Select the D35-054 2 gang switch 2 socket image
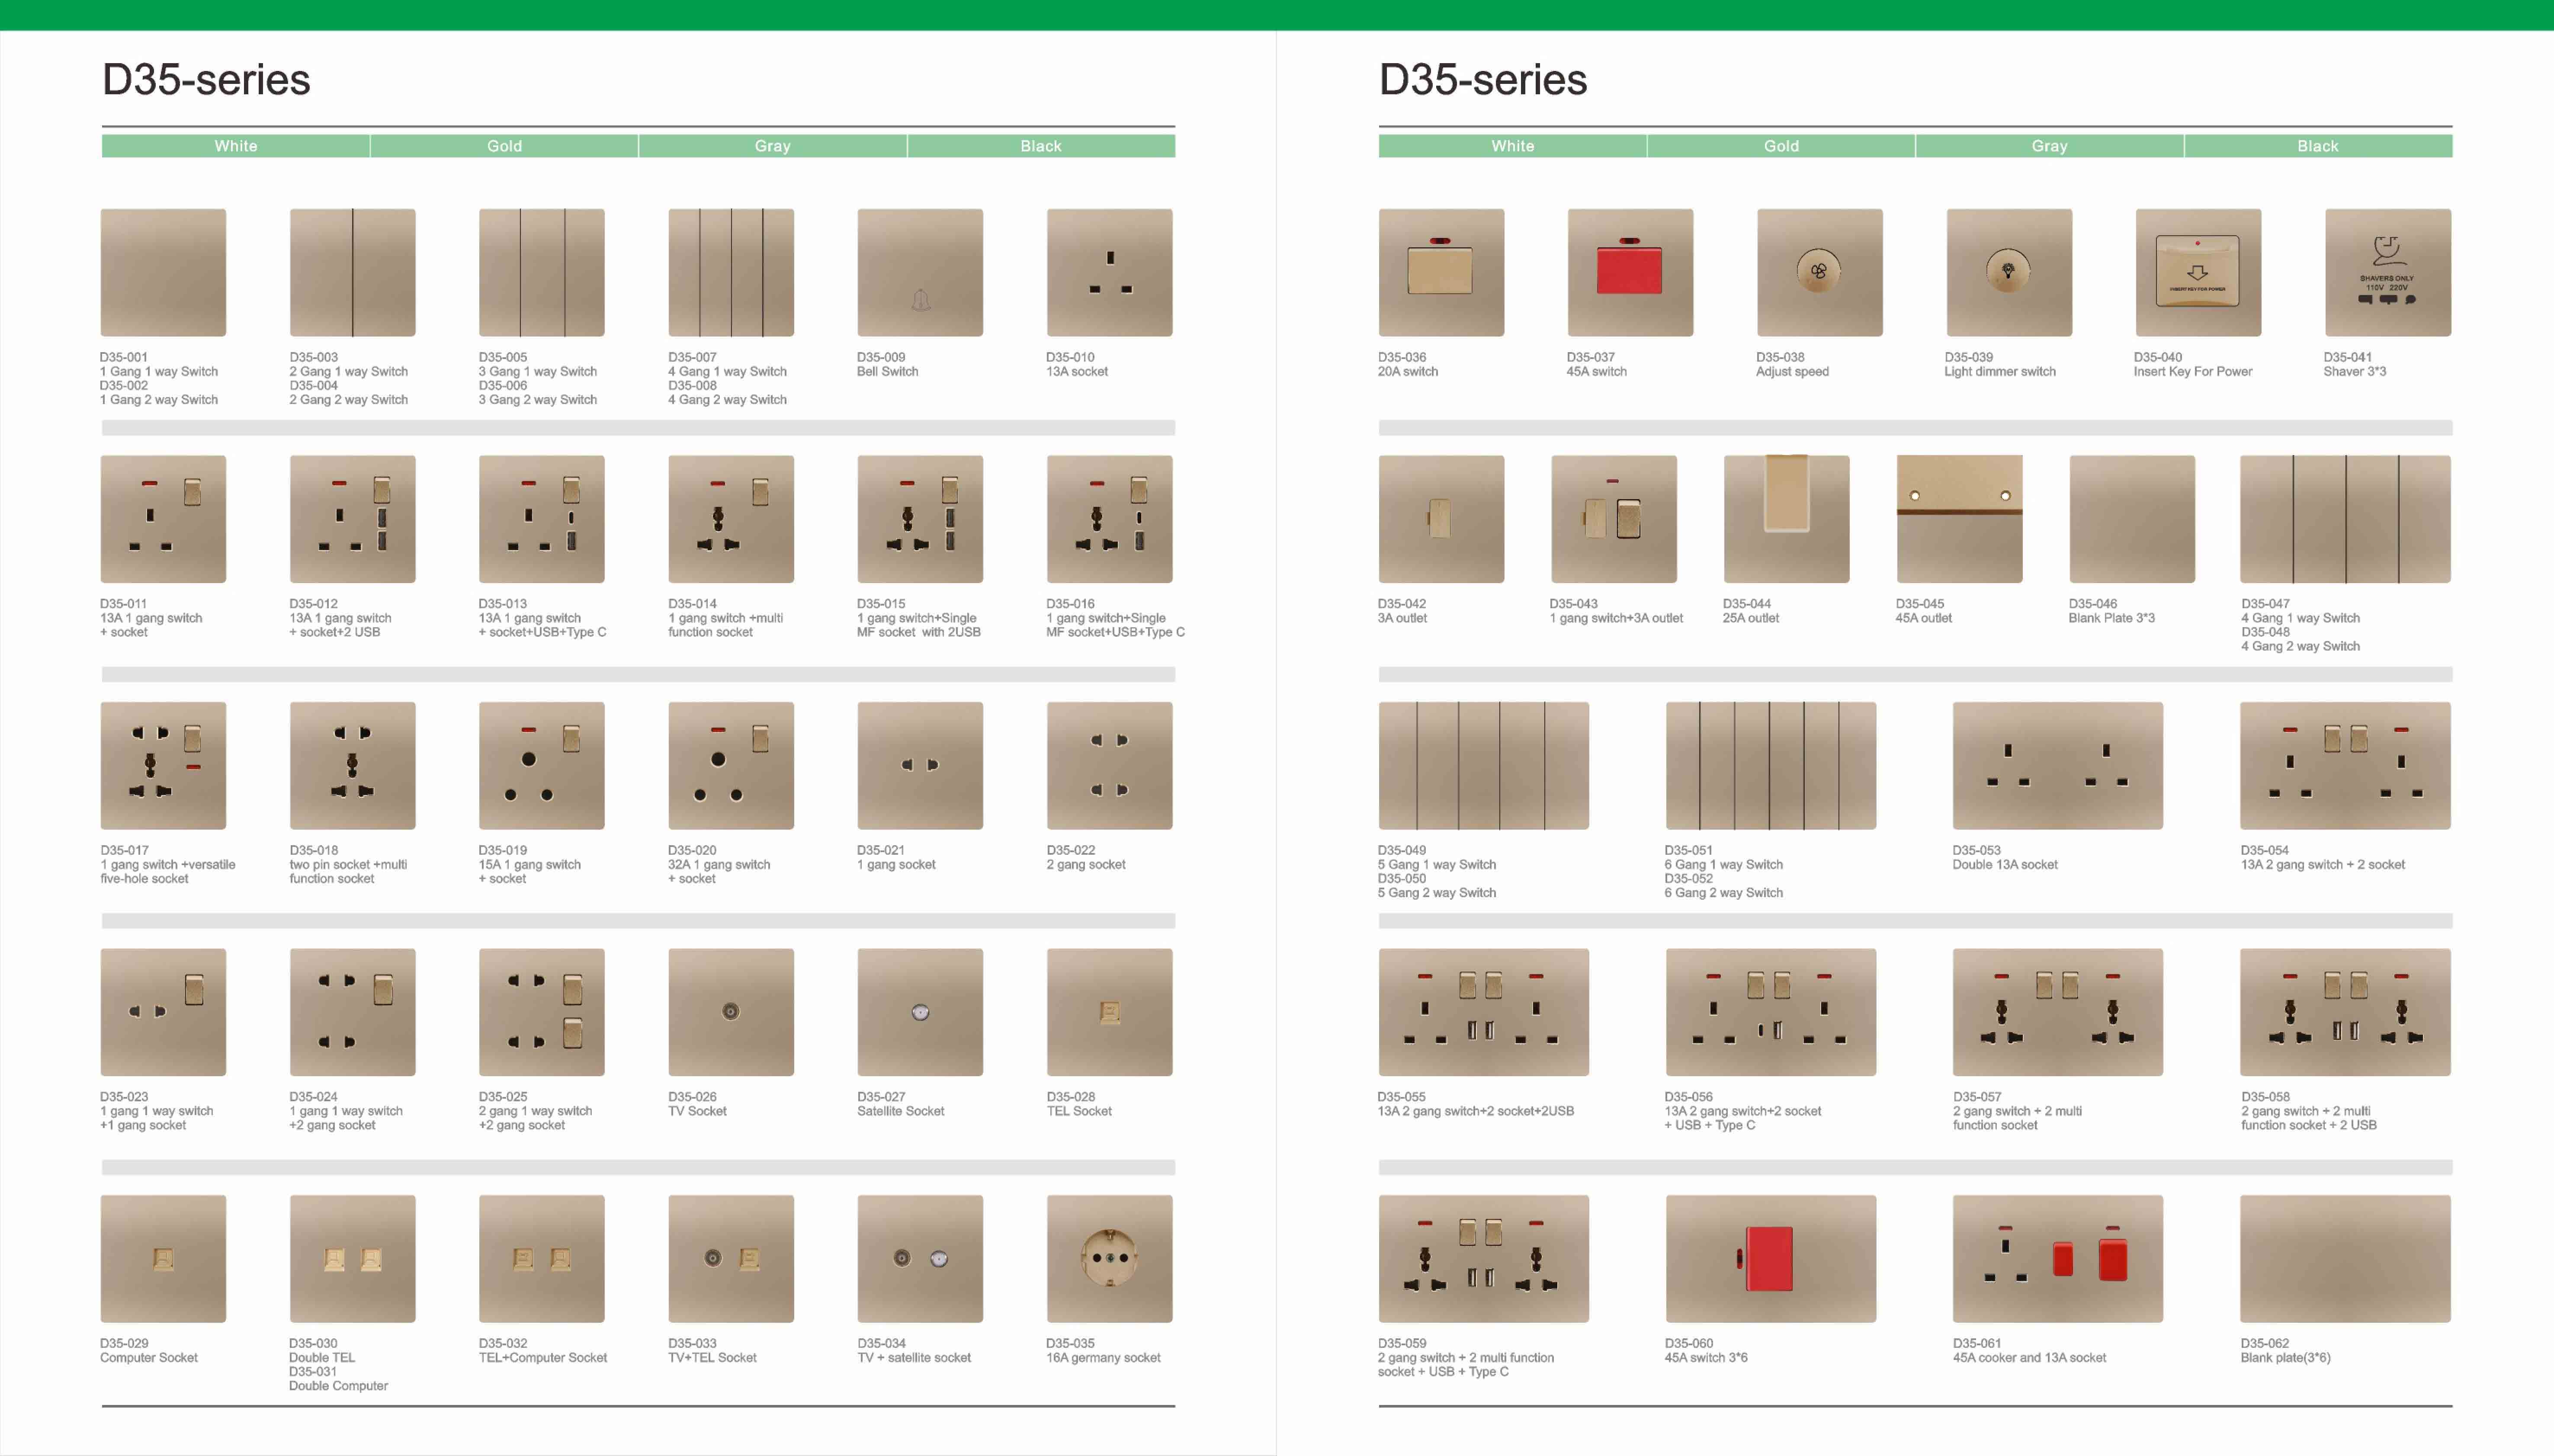 2345,765
